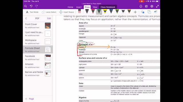This screenshot has height=102, width=183.
Task: Open the Insert tab
Action: point(79,7)
